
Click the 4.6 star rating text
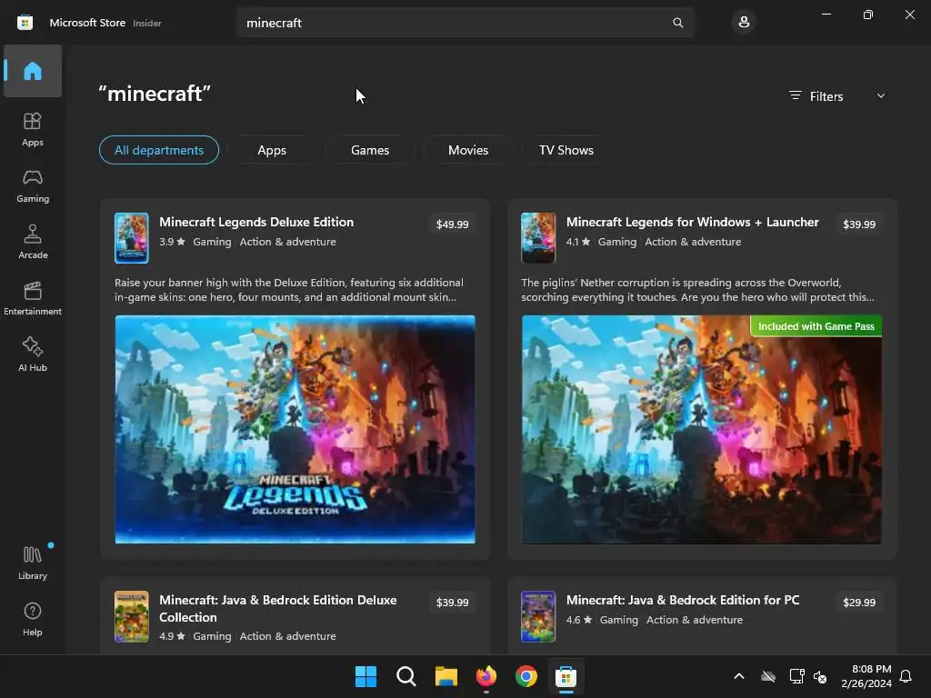coord(579,620)
